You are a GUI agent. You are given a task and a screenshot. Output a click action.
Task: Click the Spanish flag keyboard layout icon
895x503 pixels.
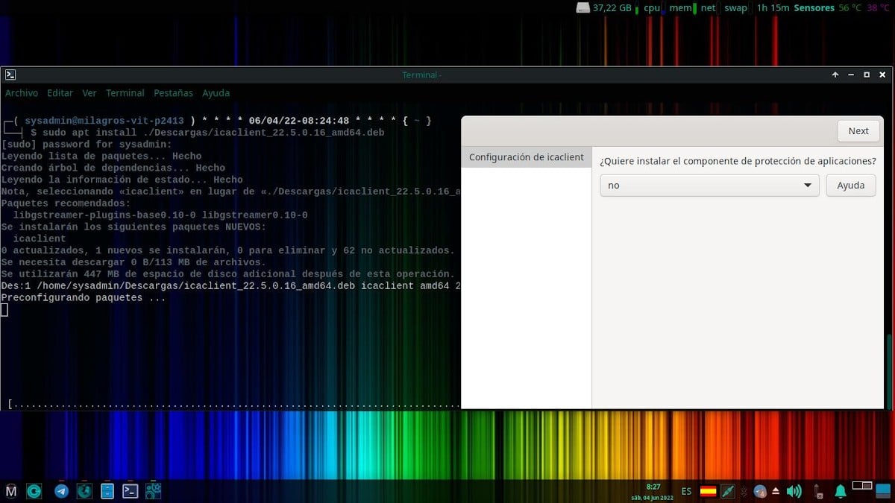click(707, 491)
